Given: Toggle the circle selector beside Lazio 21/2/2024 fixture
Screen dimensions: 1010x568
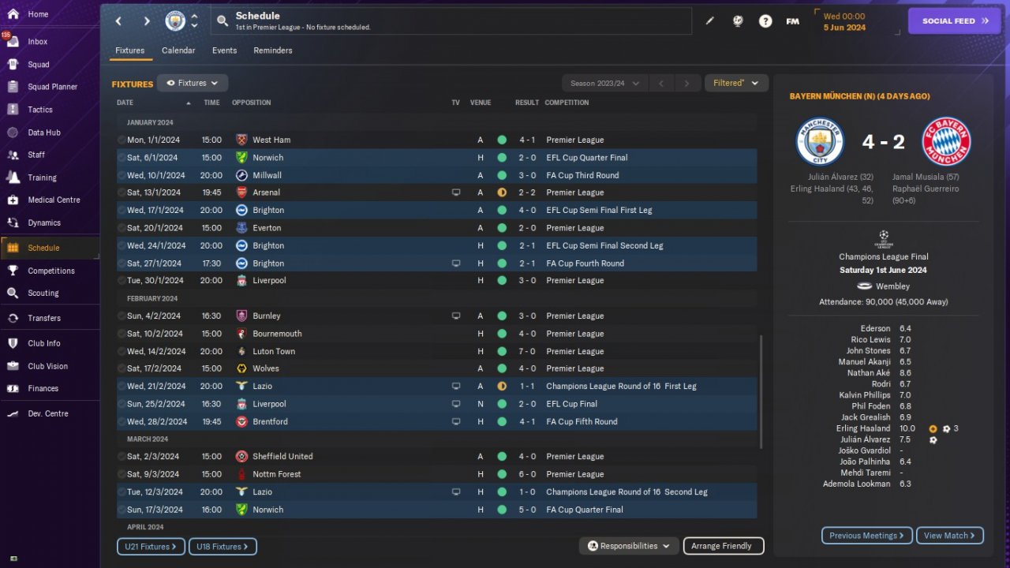Looking at the screenshot, I should tap(122, 387).
